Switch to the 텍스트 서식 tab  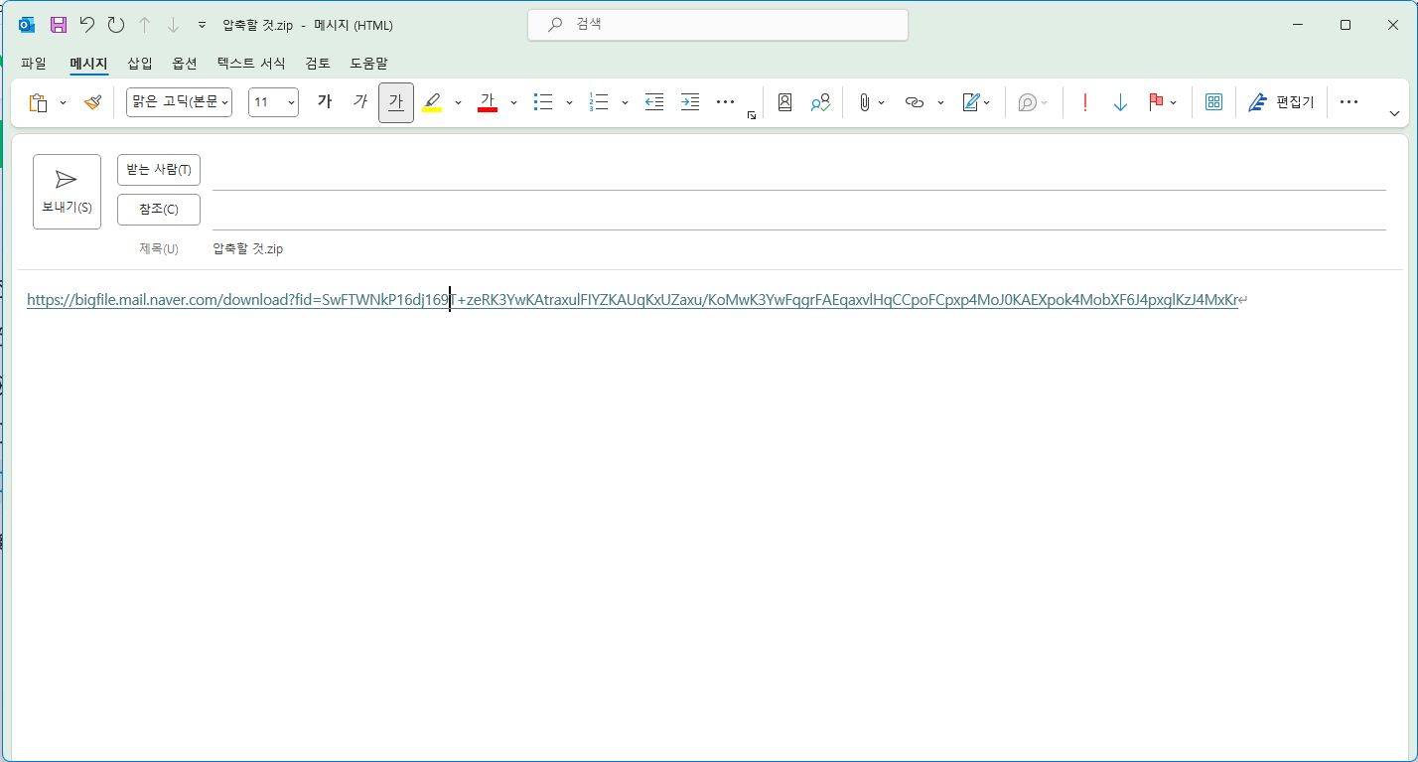251,64
